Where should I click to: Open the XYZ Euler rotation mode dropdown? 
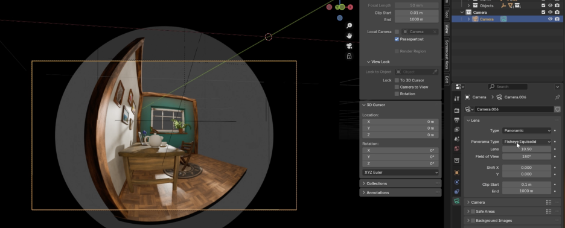click(400, 173)
